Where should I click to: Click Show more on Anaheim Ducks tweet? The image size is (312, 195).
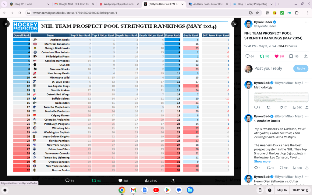[262, 161]
